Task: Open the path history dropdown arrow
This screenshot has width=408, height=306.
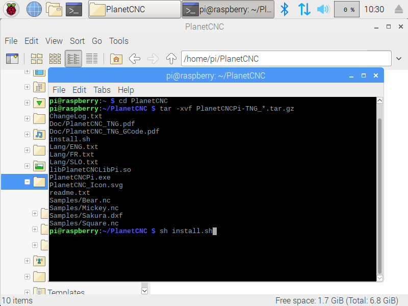Action: click(x=399, y=59)
